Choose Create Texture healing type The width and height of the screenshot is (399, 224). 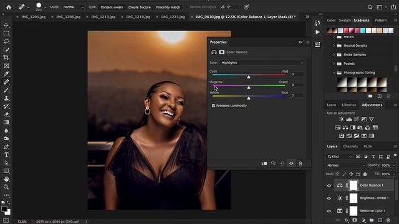pyautogui.click(x=140, y=7)
